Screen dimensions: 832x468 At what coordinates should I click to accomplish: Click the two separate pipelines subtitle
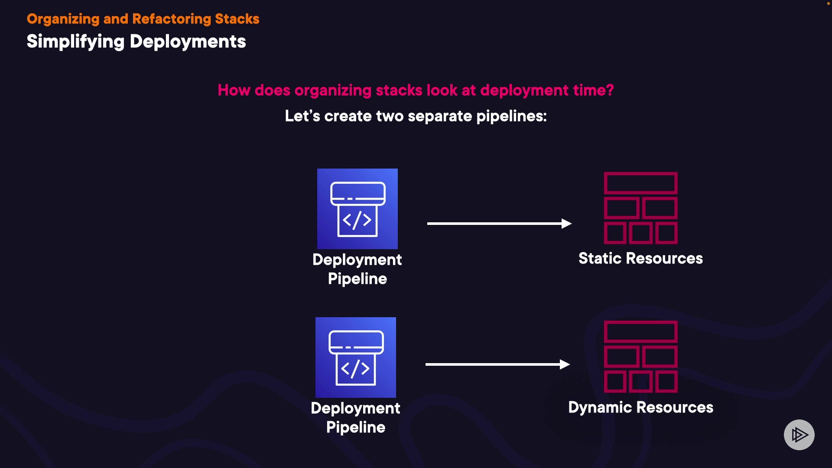tap(416, 116)
